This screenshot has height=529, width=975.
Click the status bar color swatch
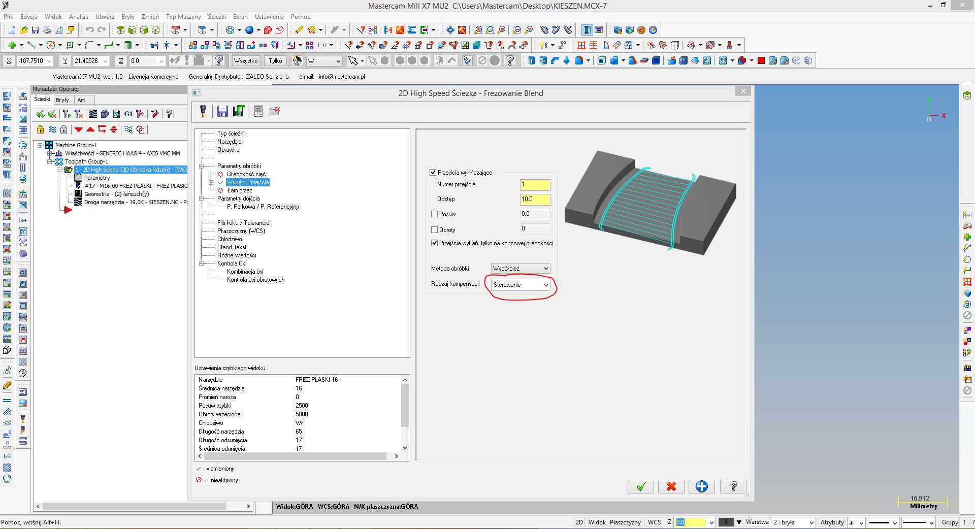[726, 522]
